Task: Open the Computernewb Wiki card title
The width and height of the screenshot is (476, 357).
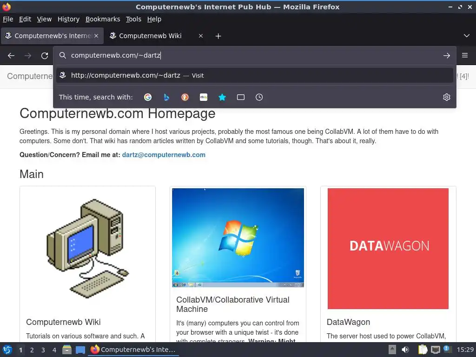Action: coord(63,322)
